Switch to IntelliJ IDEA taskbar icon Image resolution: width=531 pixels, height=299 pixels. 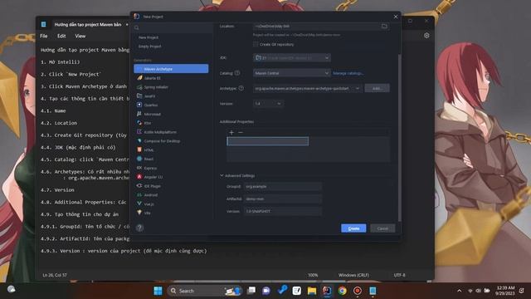click(327, 291)
